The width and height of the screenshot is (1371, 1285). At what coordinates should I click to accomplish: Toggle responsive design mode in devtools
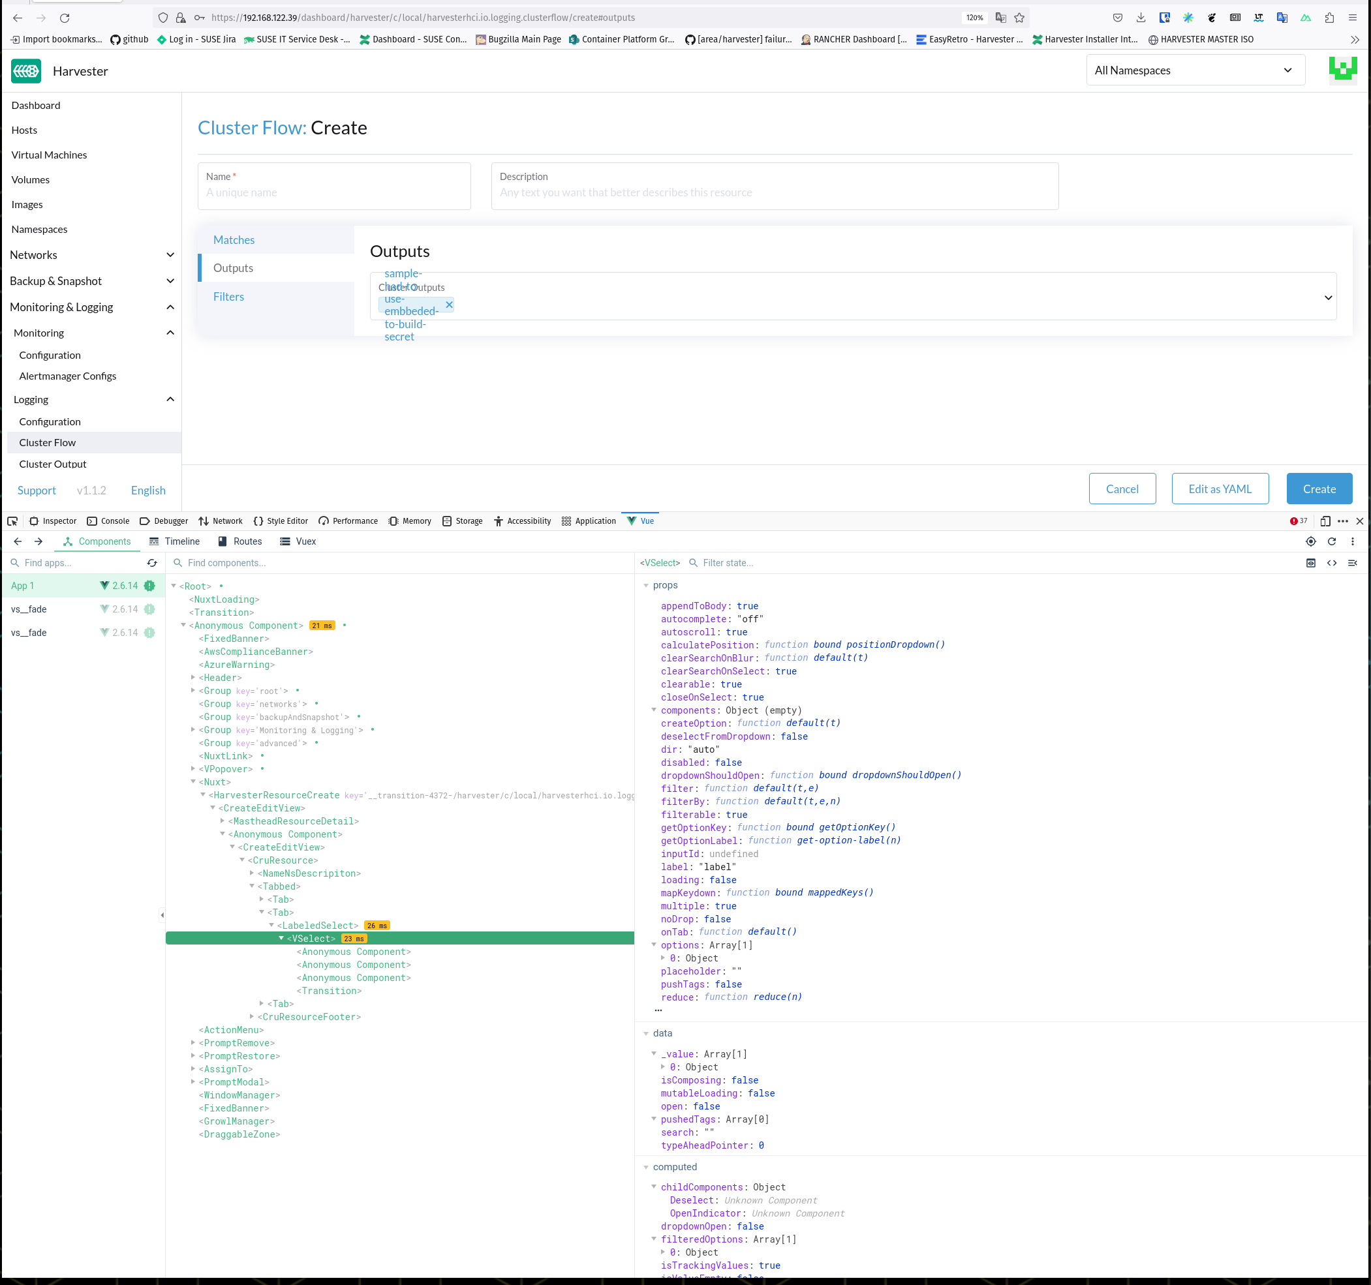[x=1325, y=521]
